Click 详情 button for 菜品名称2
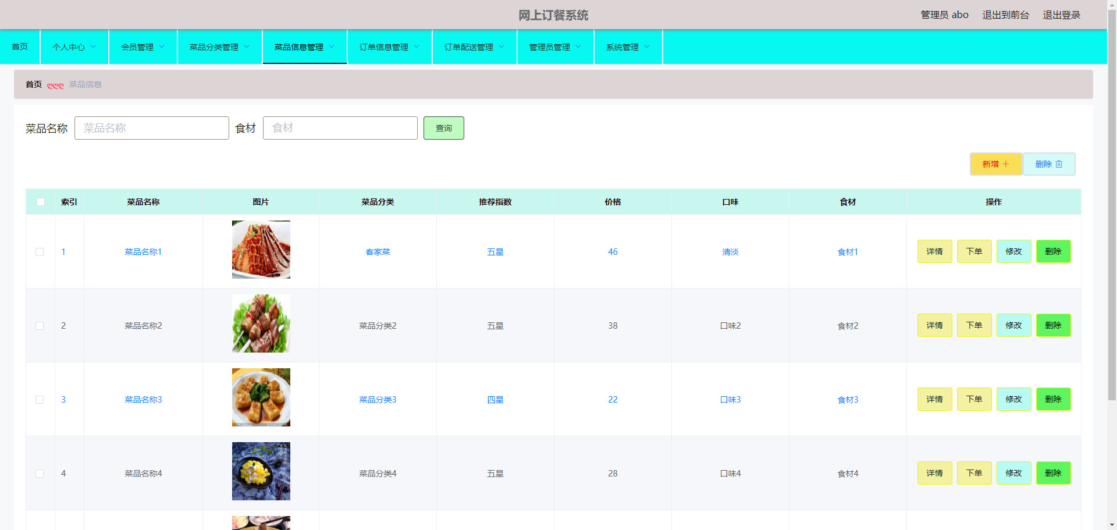Image resolution: width=1117 pixels, height=530 pixels. tap(935, 325)
